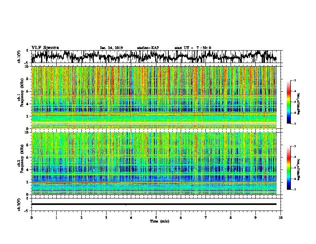Image resolution: width=316 pixels, height=244 pixels.
Task: Click the time axis tick label "5"
Action: point(156,218)
